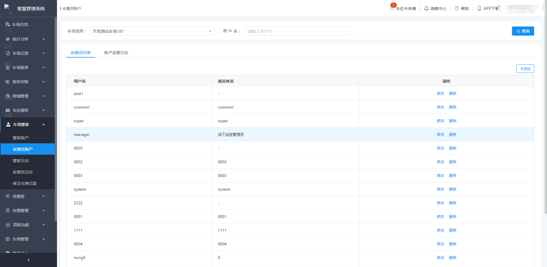547x267 pixels.
Task: Click 删除 for user 0001
Action: (x=453, y=217)
